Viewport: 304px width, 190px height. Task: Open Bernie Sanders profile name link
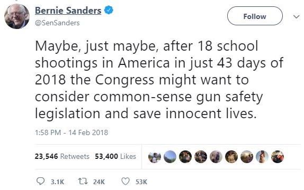pyautogui.click(x=68, y=11)
